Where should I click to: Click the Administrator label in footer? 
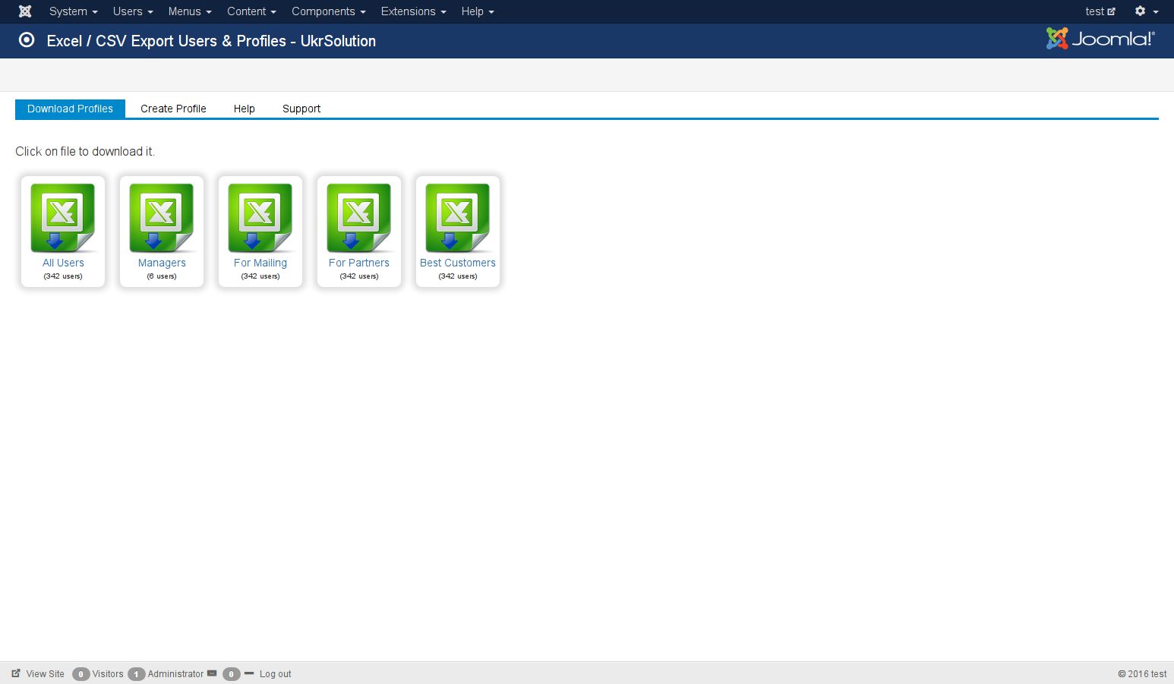point(175,673)
